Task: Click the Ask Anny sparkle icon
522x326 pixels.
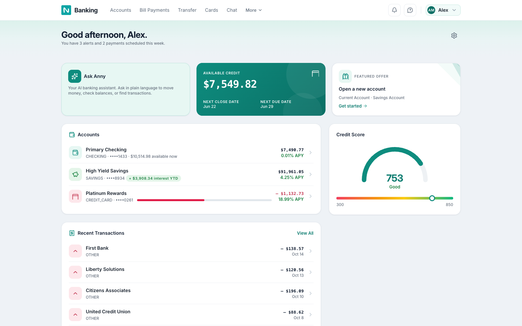Action: pyautogui.click(x=75, y=76)
